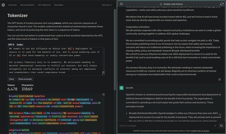The height and width of the screenshot is (134, 226).
Task: Click the highlighted 'Broadly distributed benefits' tokens
Action: [x=27, y=96]
